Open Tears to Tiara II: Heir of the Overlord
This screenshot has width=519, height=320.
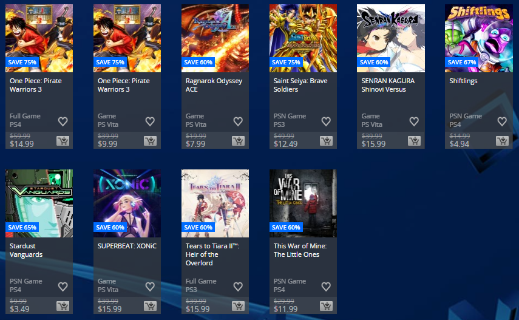click(212, 254)
